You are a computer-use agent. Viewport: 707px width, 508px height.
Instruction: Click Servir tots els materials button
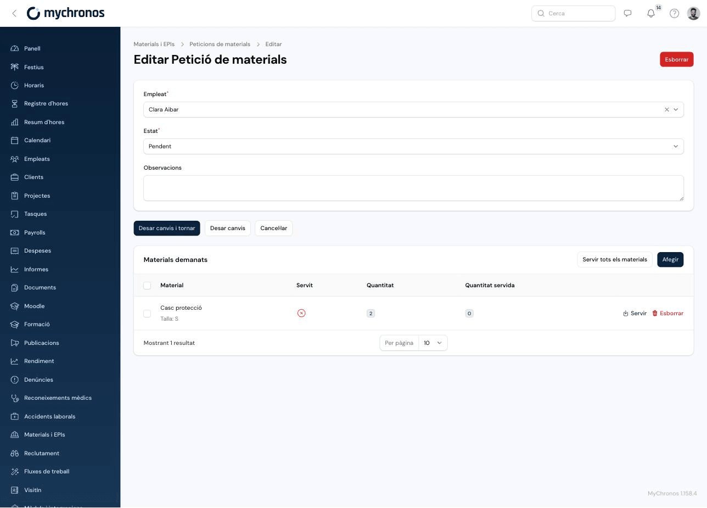pos(615,259)
